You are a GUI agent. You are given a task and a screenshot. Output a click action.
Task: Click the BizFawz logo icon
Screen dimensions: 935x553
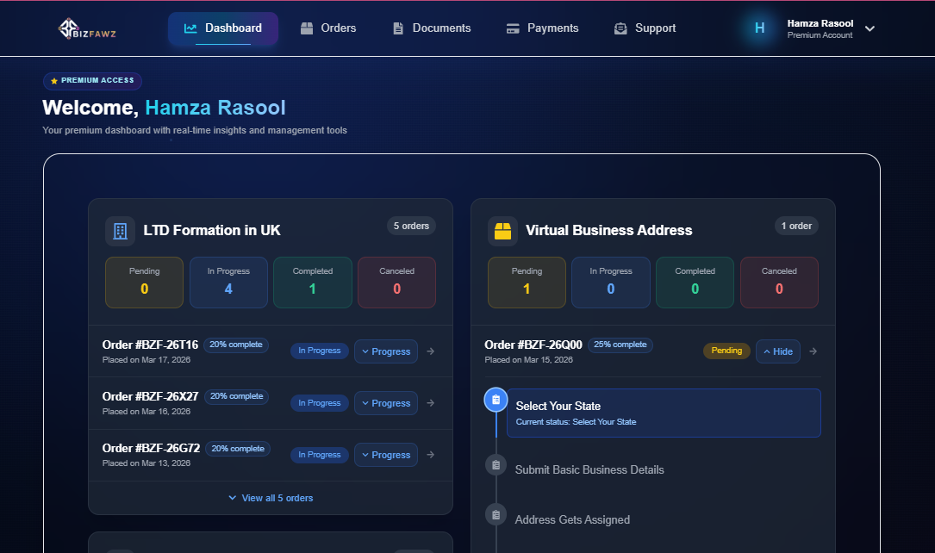tap(69, 27)
